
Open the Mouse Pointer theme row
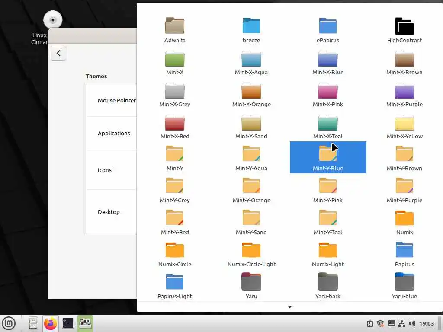click(111, 100)
